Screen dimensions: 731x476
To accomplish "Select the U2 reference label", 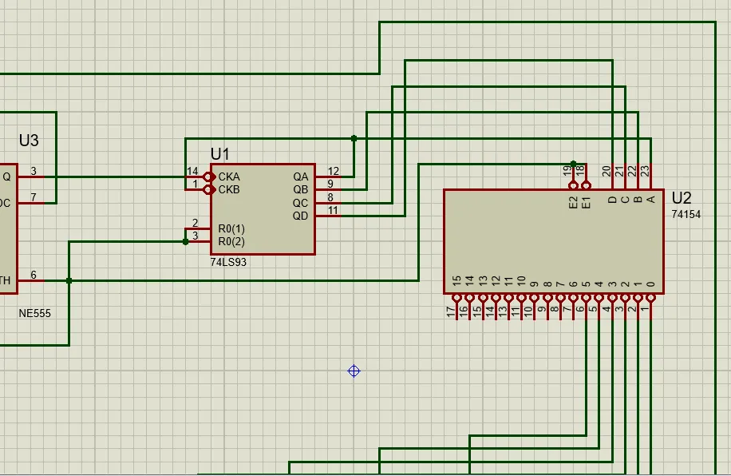I will click(681, 198).
